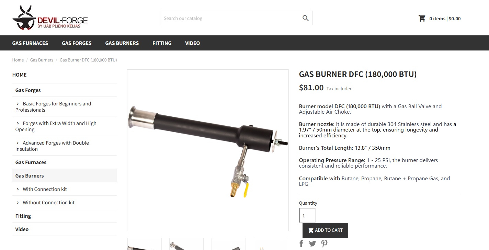The height and width of the screenshot is (250, 489).
Task: Open the Gas Furnaces menu
Action: click(x=30, y=43)
